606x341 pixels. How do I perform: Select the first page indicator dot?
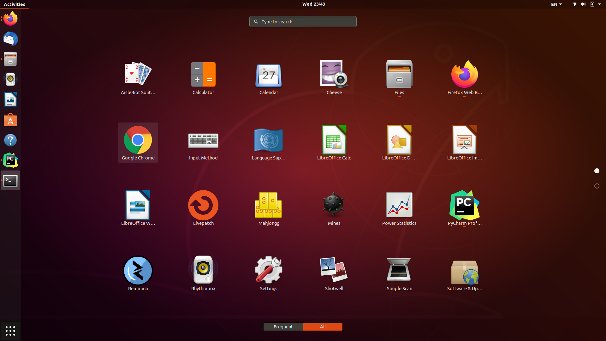coord(597,171)
